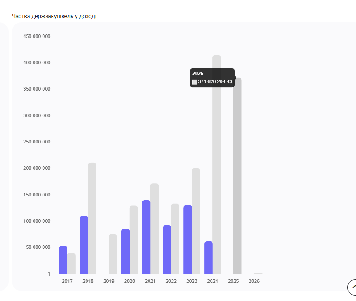Image resolution: width=356 pixels, height=301 pixels.
Task: Select the purple bar for 2017
Action: point(63,260)
